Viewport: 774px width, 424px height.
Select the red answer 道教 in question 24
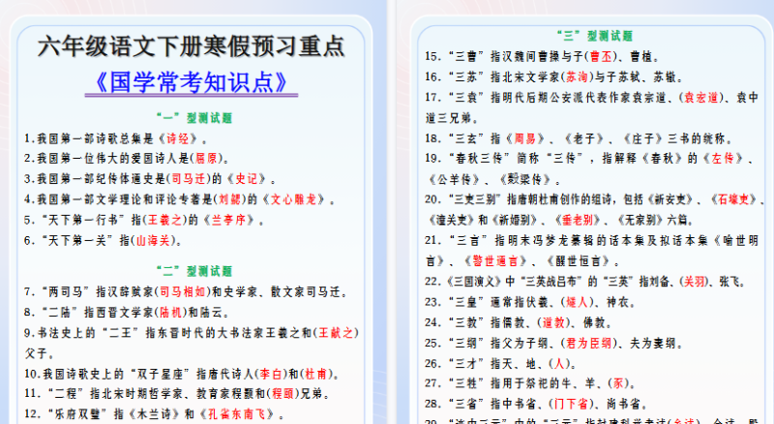[553, 322]
